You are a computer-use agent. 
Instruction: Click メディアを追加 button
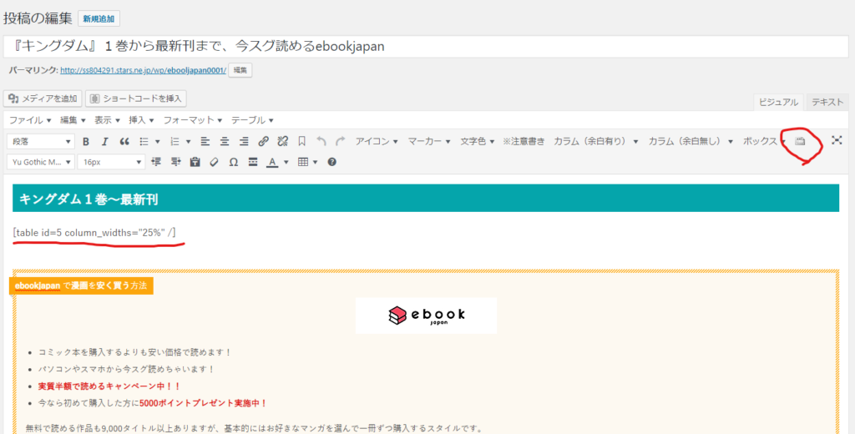[x=43, y=98]
